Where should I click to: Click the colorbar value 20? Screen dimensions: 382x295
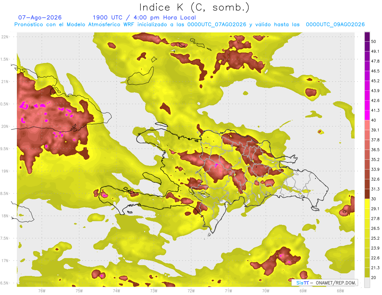tap(374, 278)
